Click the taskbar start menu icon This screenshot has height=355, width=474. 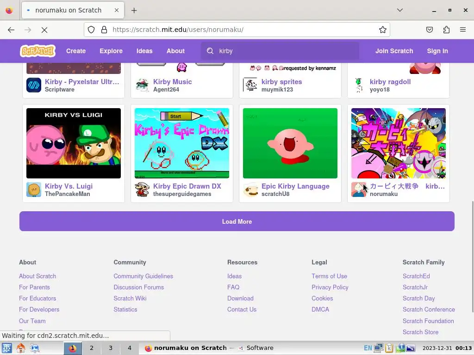pyautogui.click(x=6, y=348)
